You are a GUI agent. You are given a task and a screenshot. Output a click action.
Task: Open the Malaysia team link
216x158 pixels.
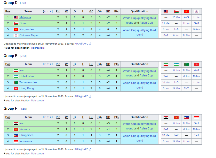pyautogui.click(x=25, y=17)
